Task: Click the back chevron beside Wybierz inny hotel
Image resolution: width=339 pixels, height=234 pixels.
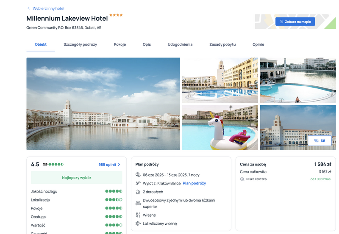Action: coord(28,8)
